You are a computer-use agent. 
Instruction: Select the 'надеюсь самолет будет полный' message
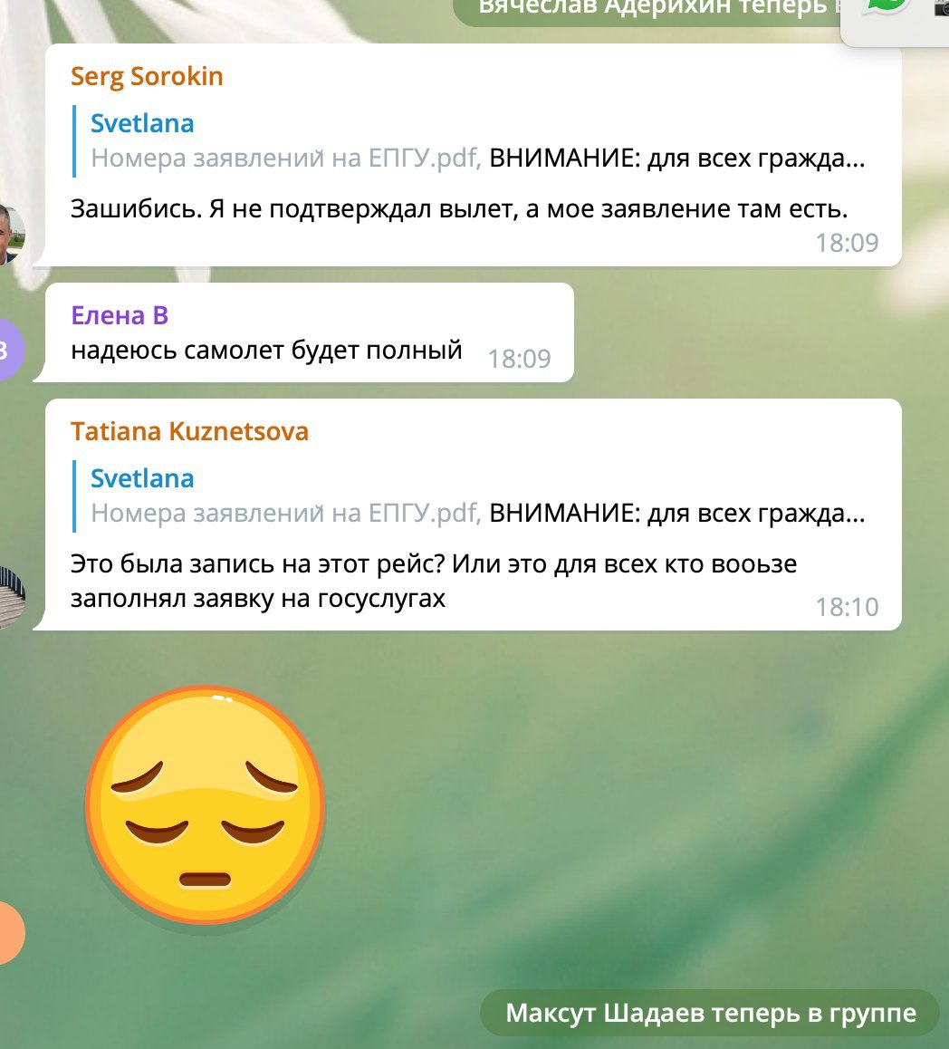(266, 350)
